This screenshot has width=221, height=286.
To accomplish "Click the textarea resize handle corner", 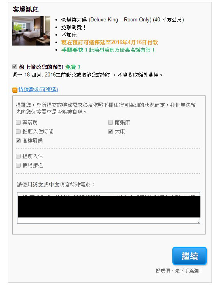I will point(198,221).
